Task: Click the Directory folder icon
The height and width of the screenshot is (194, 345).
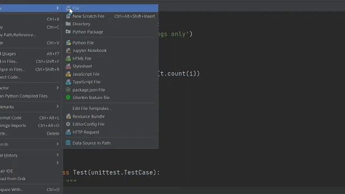Action: pyautogui.click(x=68, y=24)
